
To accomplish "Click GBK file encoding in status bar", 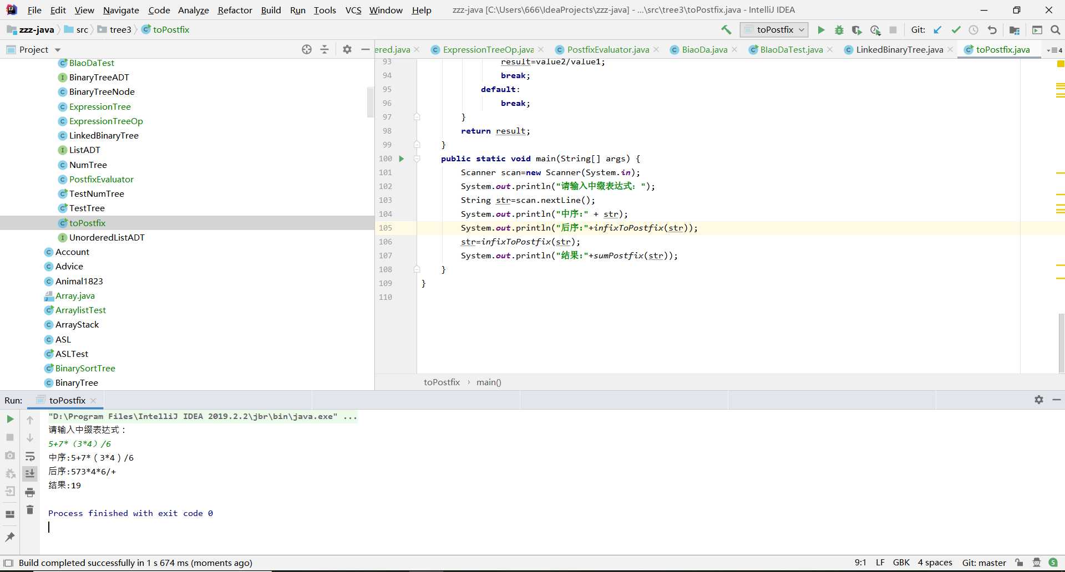I will pos(901,563).
